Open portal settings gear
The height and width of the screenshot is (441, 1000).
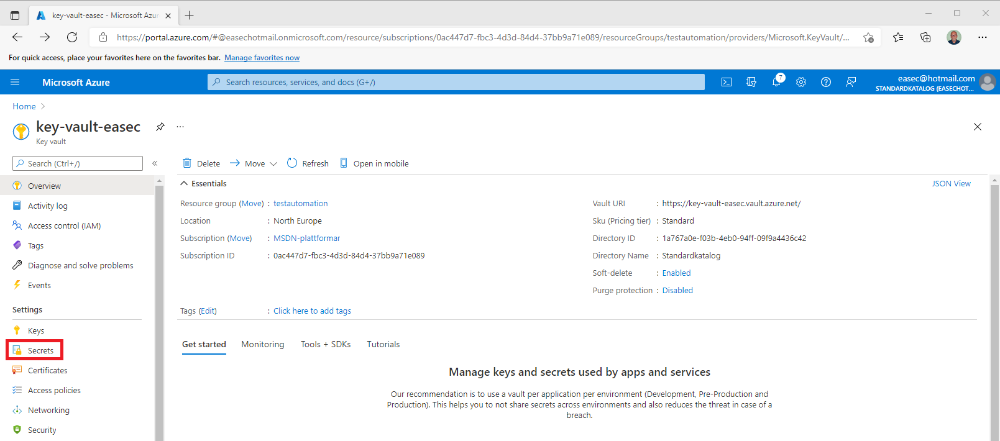(x=801, y=82)
